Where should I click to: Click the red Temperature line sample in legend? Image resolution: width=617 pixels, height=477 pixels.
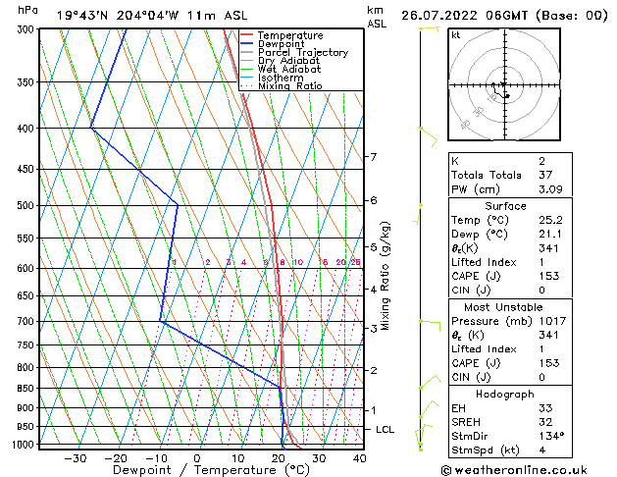click(246, 35)
